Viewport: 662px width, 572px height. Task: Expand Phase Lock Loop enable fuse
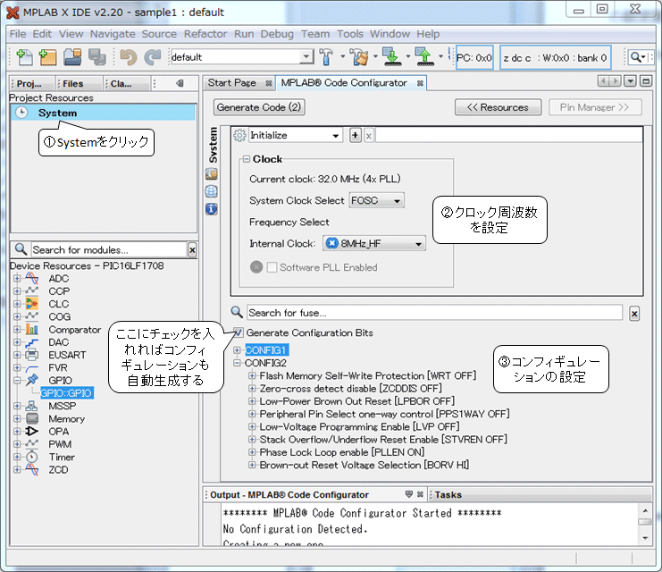point(252,452)
